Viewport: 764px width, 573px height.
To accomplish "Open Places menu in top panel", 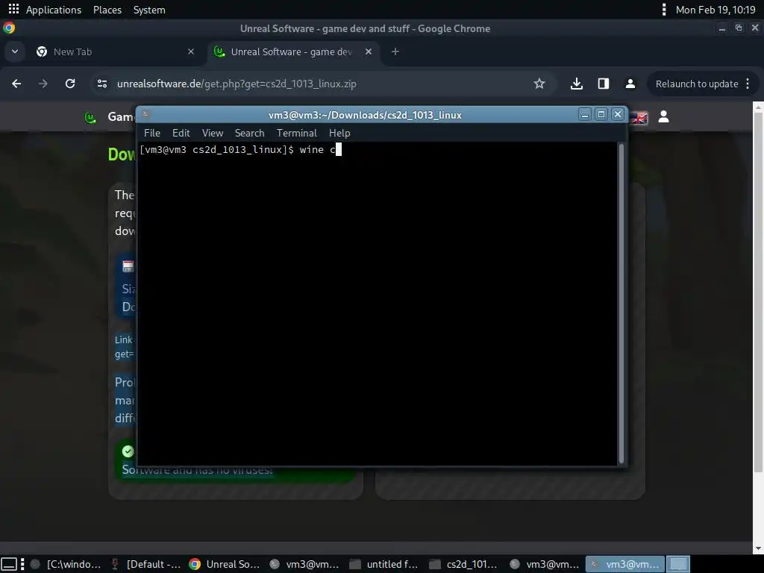I will pos(107,10).
